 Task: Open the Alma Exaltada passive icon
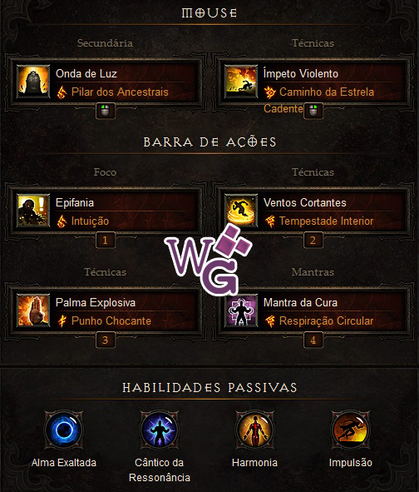(x=64, y=430)
